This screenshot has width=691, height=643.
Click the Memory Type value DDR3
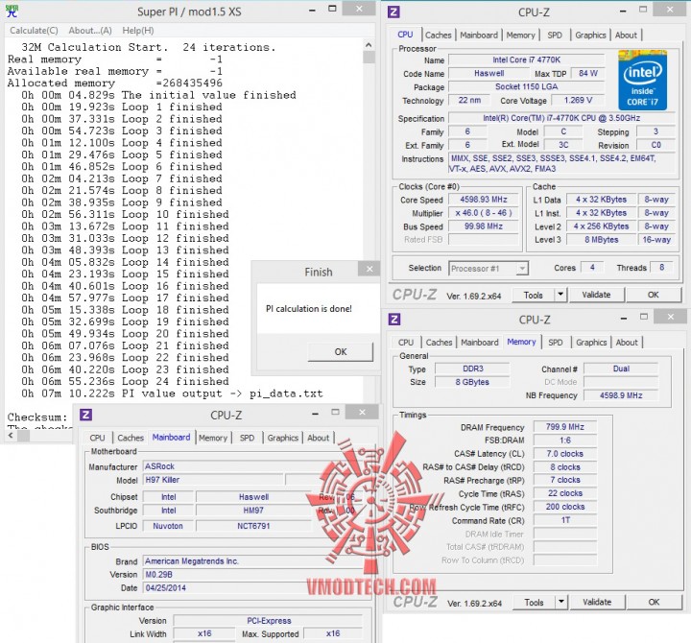pos(472,369)
